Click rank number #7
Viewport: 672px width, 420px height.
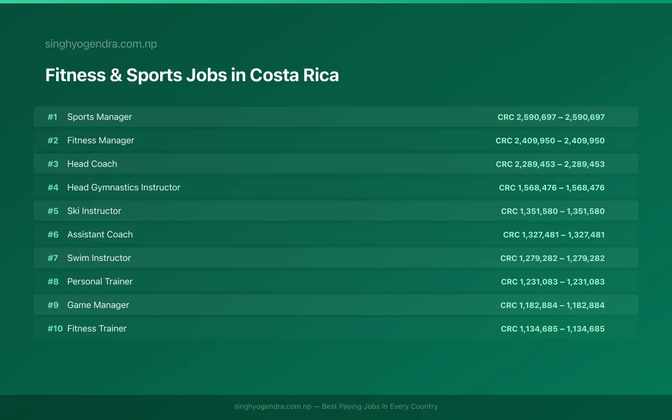53,258
